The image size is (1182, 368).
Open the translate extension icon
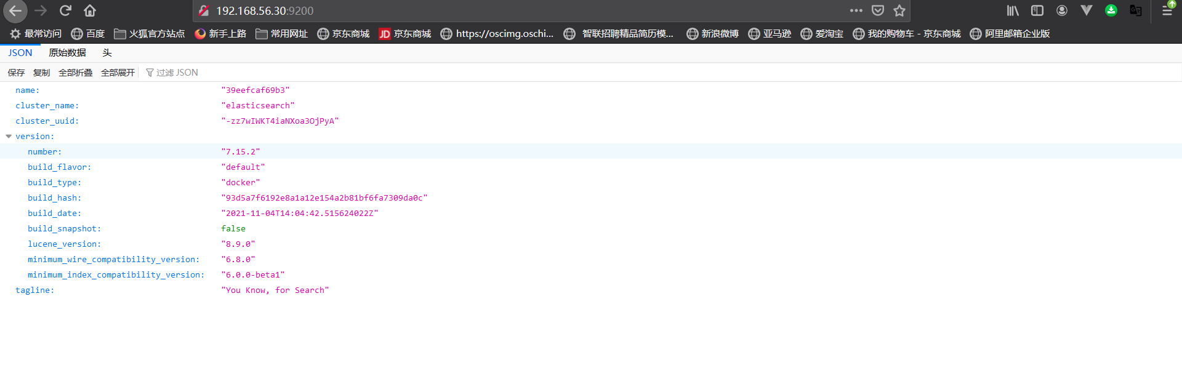(1136, 10)
